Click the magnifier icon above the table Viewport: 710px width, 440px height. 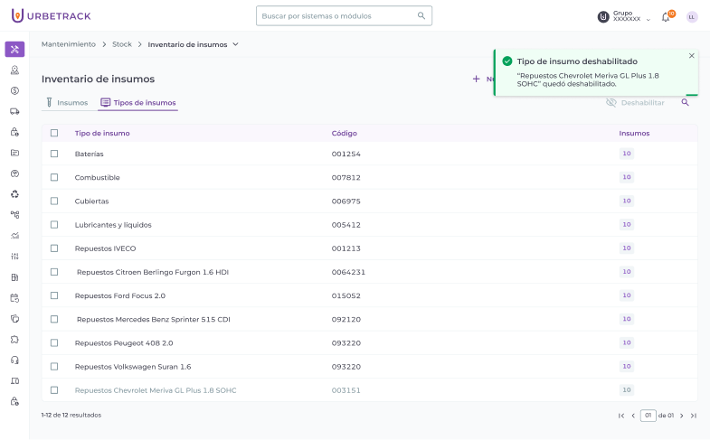(685, 103)
